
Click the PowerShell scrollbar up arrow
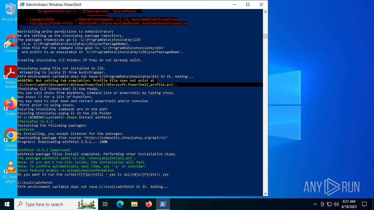point(265,12)
